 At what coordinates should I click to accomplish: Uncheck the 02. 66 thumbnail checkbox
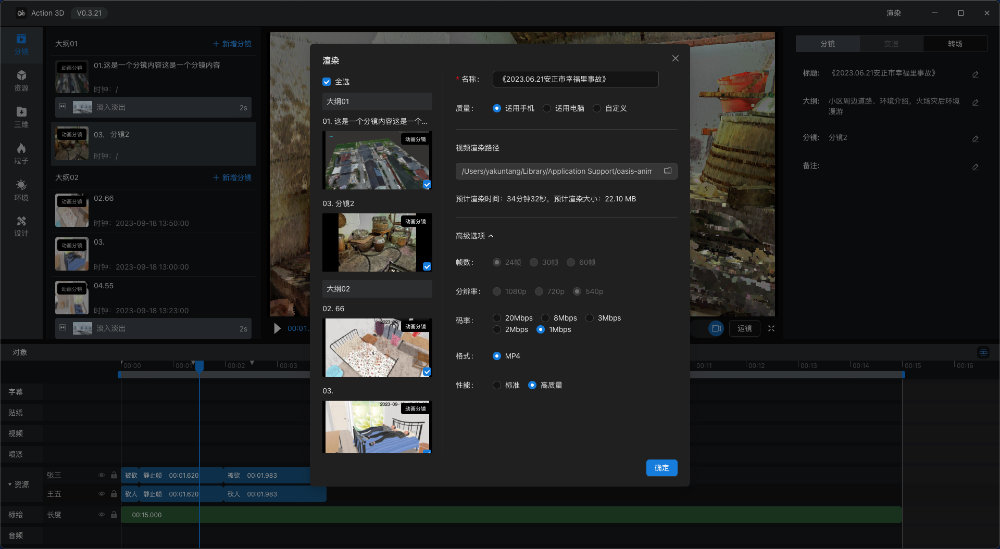427,372
